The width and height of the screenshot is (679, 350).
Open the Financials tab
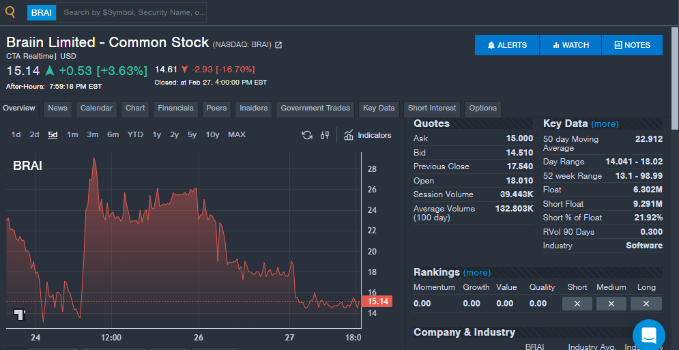(175, 108)
